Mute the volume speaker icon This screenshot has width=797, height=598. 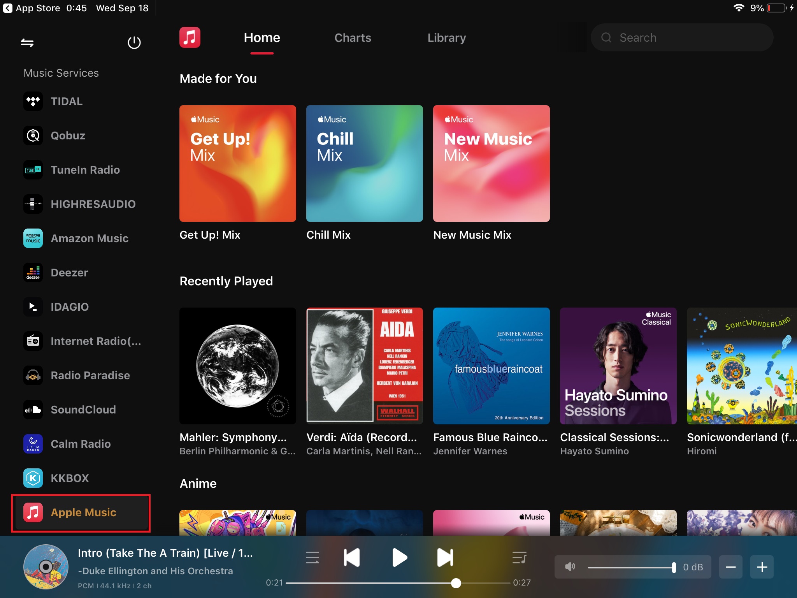click(570, 567)
